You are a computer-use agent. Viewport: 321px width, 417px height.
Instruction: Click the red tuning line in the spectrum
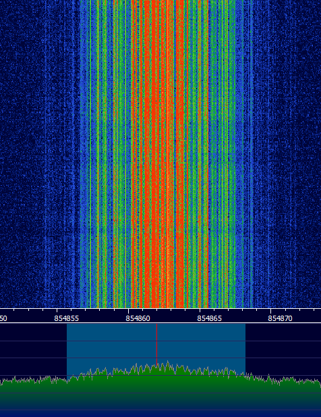pos(156,343)
